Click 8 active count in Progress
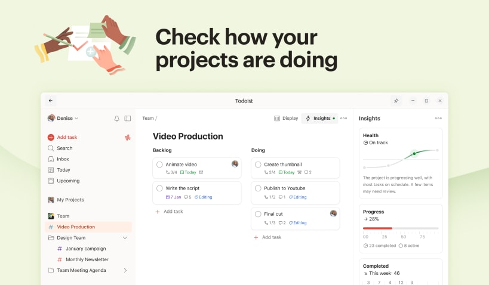 [409, 246]
